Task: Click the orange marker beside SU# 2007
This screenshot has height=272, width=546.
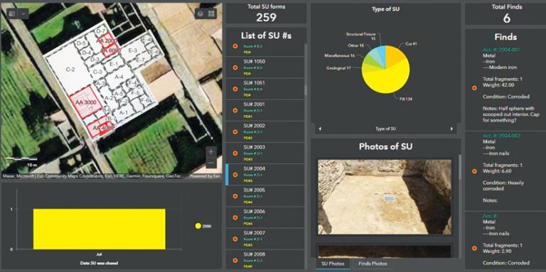Action: 235,239
